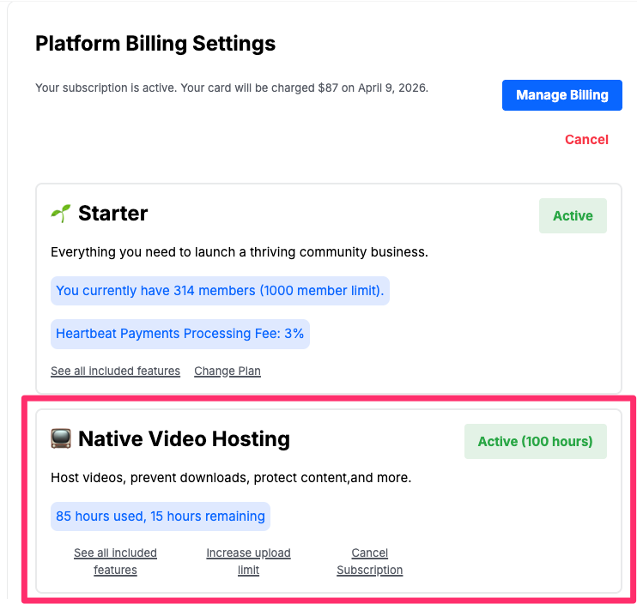Click the 314 members limit badge
This screenshot has width=637, height=604.
coord(220,291)
